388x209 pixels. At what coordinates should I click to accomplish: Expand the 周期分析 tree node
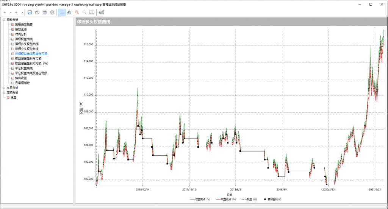pos(4,92)
